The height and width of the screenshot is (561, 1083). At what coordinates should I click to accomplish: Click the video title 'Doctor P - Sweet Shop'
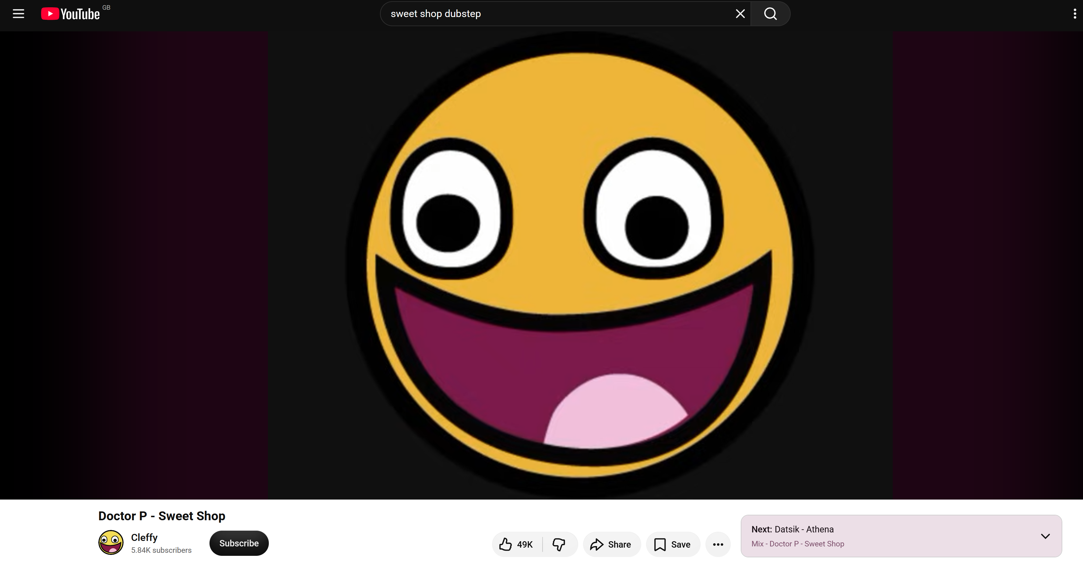click(162, 516)
